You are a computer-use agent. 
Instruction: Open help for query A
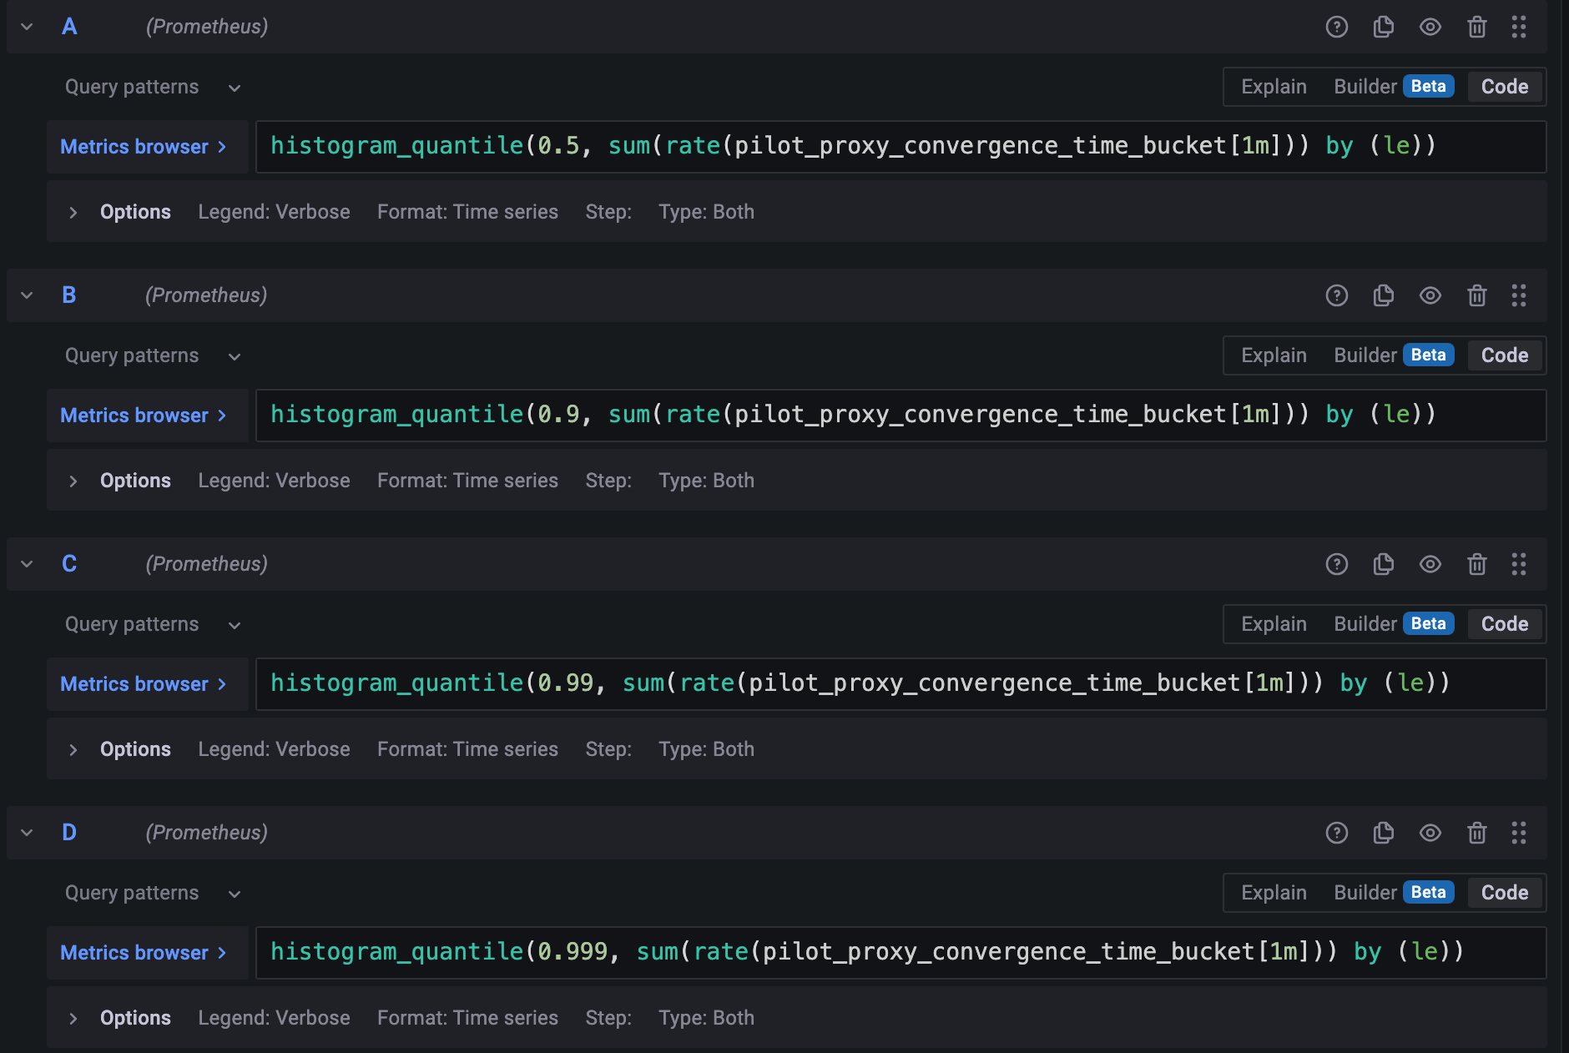pos(1337,27)
